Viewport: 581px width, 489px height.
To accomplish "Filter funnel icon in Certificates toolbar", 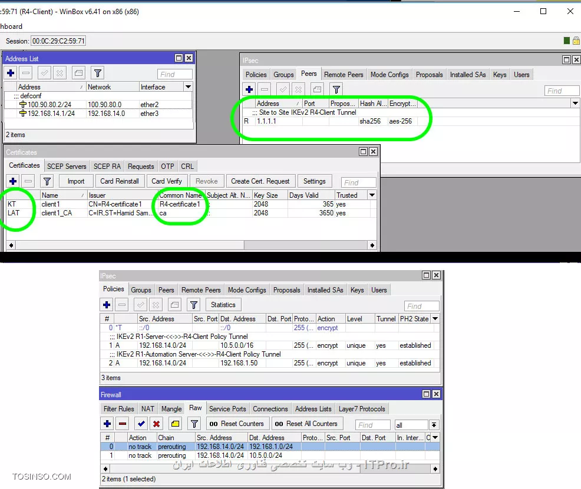I will click(x=47, y=181).
